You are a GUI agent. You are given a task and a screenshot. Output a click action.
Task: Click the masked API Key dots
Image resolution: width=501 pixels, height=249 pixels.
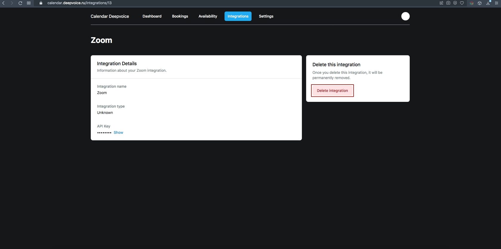pyautogui.click(x=104, y=133)
